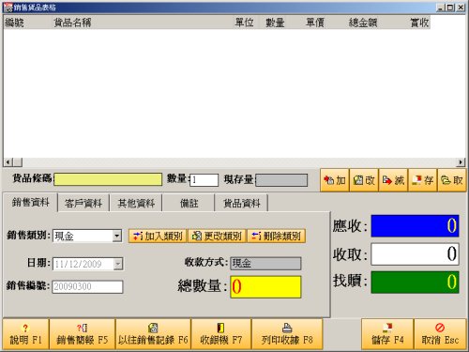Click the 刪除類別 delete category button
469x352 pixels.
coord(276,236)
